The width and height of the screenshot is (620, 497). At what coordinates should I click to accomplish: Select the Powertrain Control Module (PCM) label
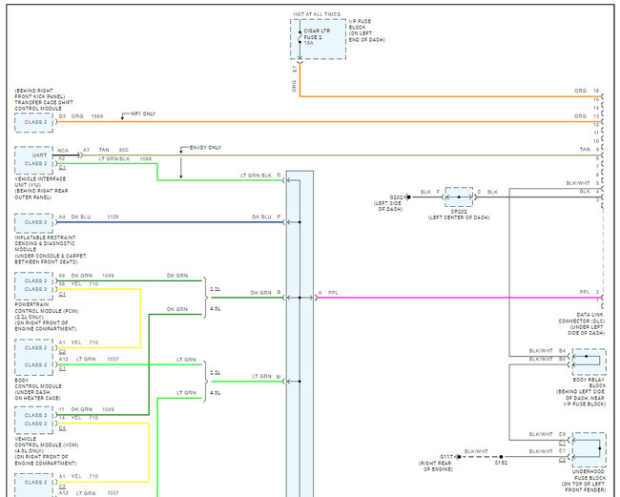click(x=48, y=310)
